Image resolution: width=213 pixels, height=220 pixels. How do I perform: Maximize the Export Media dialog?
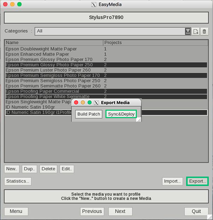89,103
